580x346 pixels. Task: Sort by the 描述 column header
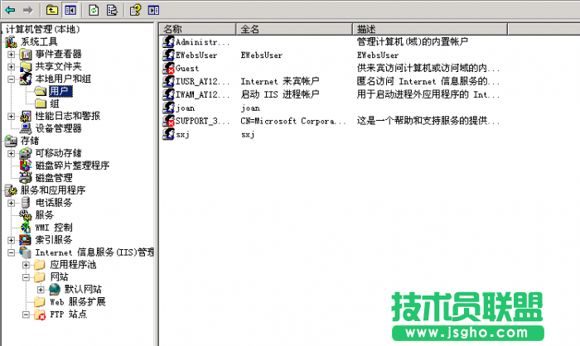tap(430, 29)
